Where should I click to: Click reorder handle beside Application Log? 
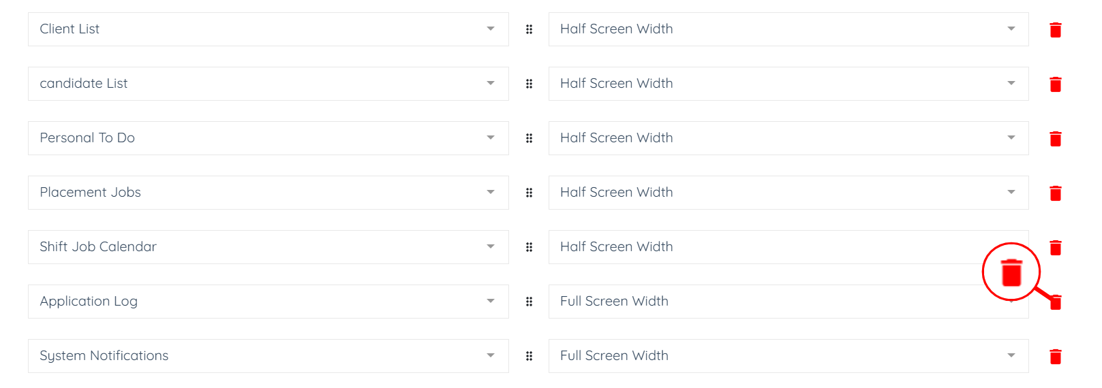tap(529, 302)
